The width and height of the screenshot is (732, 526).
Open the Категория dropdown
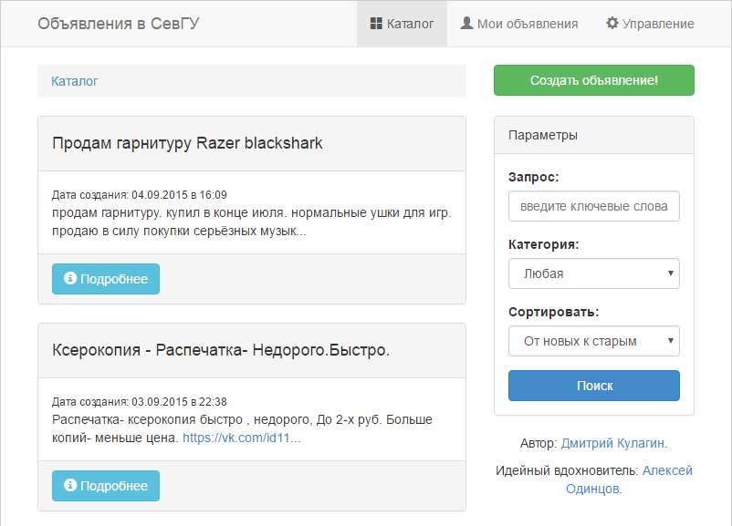(593, 273)
